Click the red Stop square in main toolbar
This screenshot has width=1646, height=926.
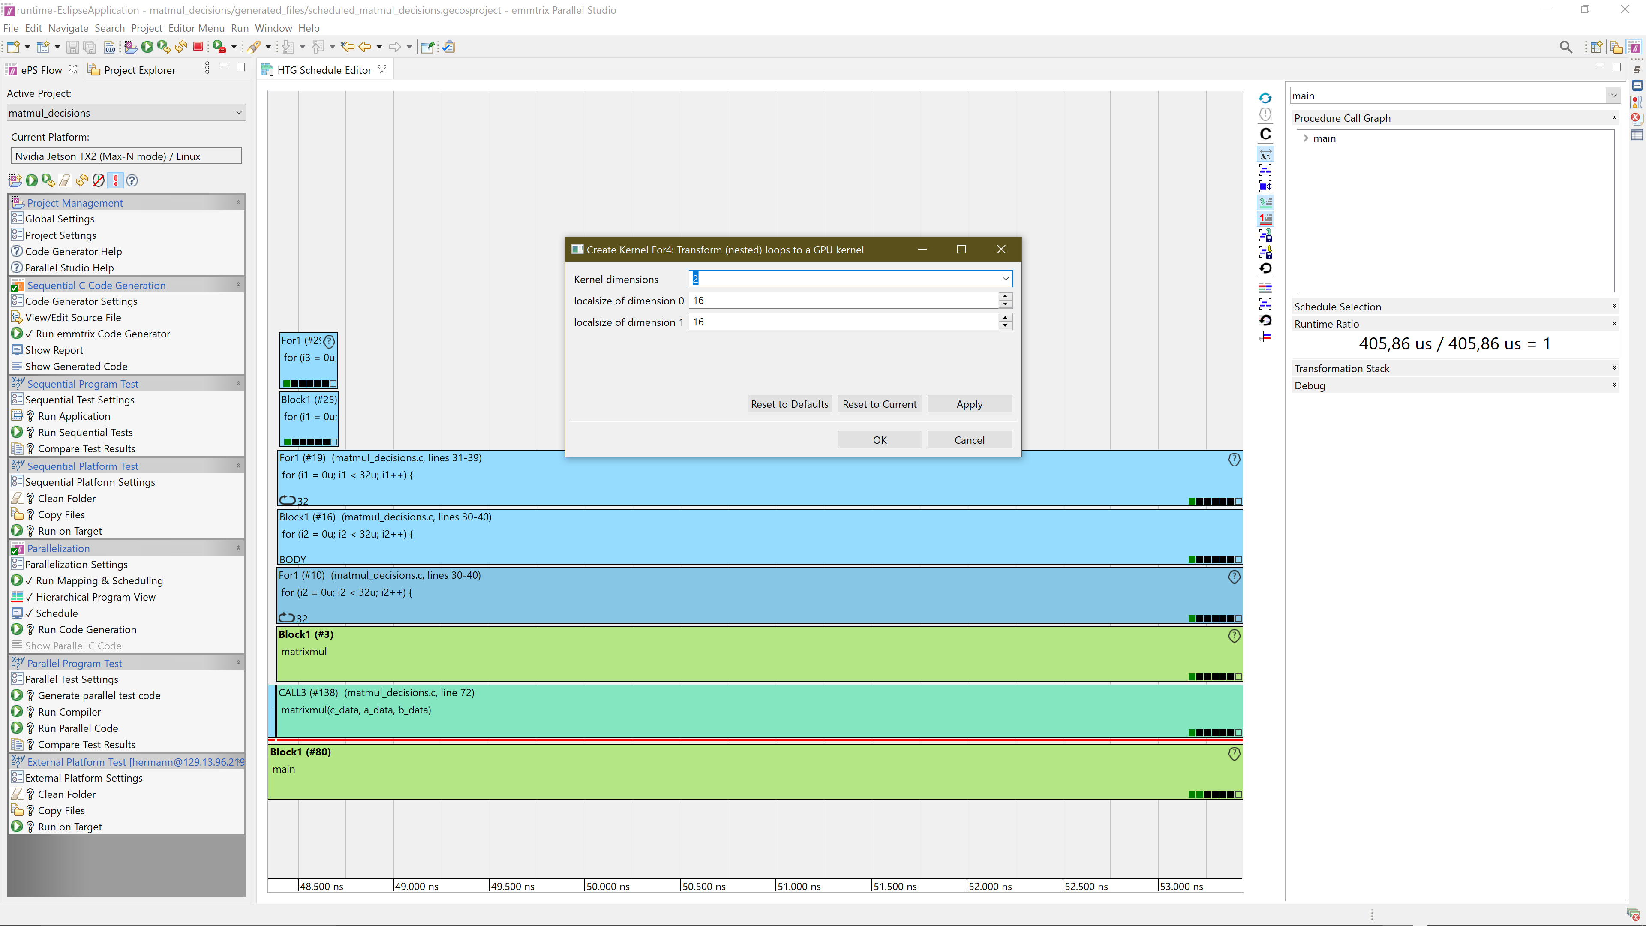click(x=198, y=47)
